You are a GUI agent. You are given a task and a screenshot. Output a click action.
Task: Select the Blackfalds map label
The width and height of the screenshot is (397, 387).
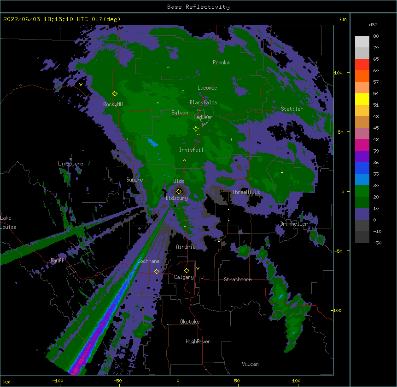coord(203,102)
